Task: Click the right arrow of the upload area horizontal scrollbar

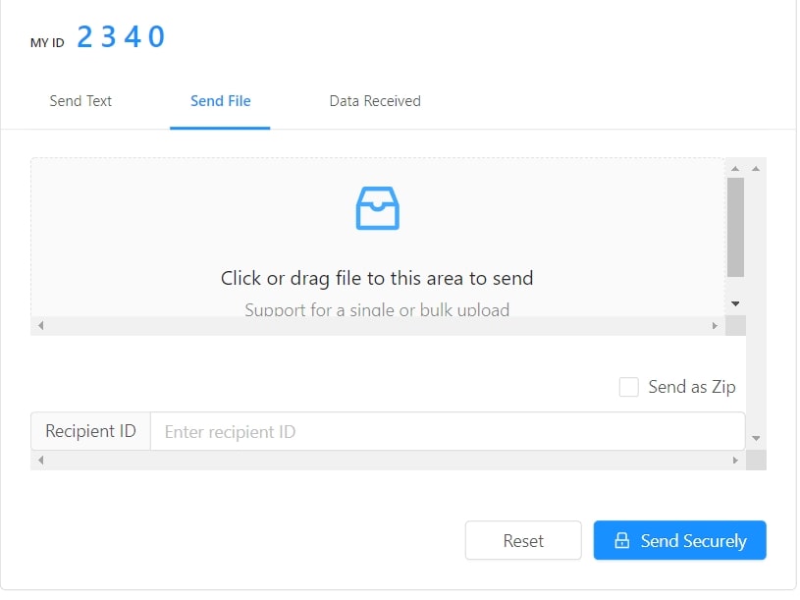Action: pos(715,326)
